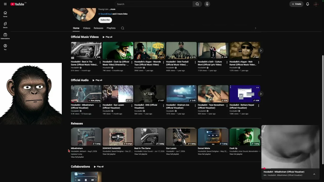Show next Releases items
The image size is (324, 182).
[x=260, y=137]
